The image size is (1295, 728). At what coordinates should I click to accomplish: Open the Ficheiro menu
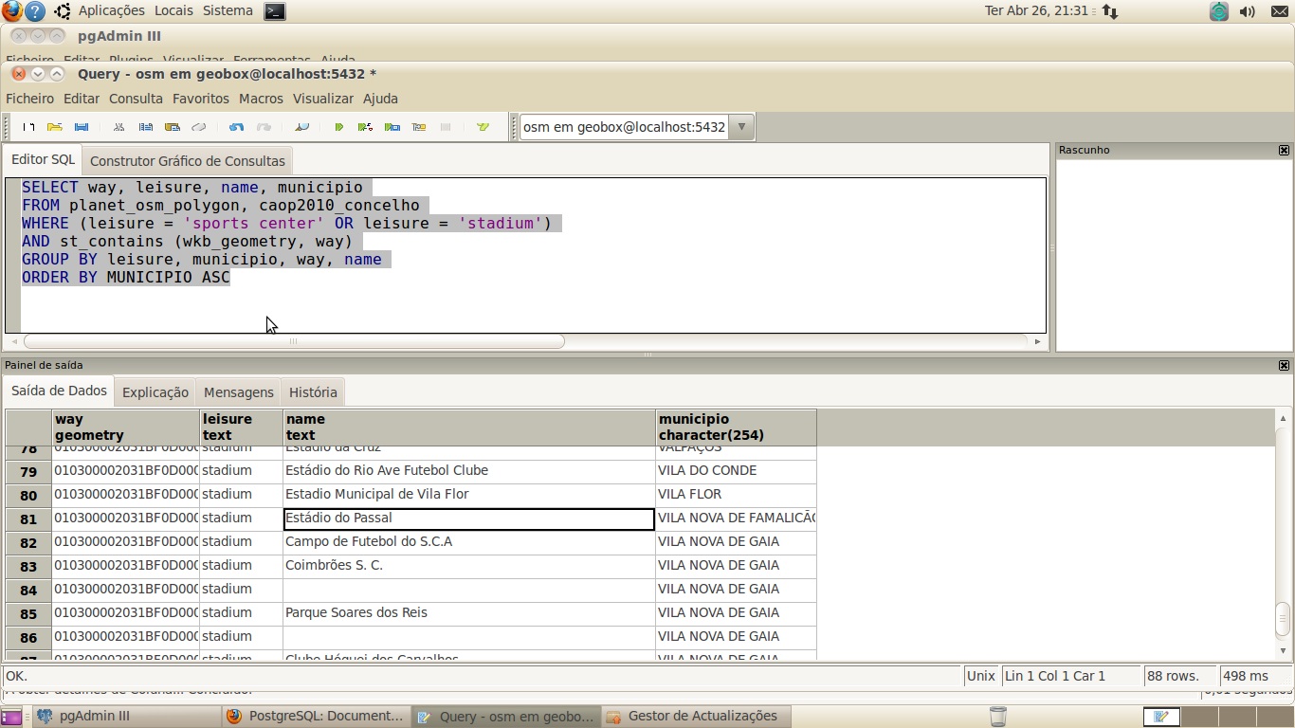(x=30, y=99)
